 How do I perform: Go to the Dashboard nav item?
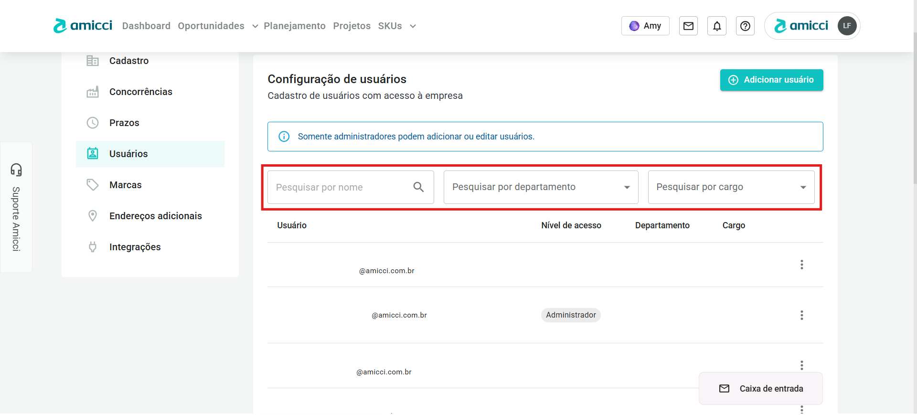pos(146,26)
